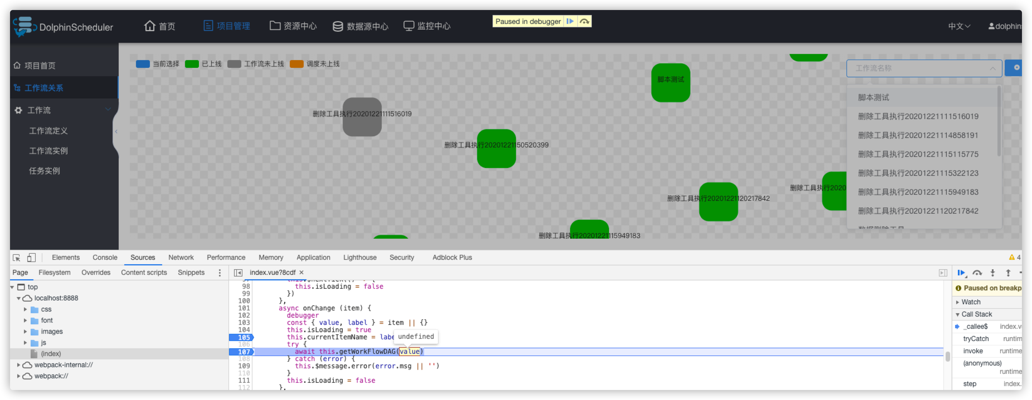Resume script execution in the debugger overlay
The height and width of the screenshot is (400, 1032).
570,21
